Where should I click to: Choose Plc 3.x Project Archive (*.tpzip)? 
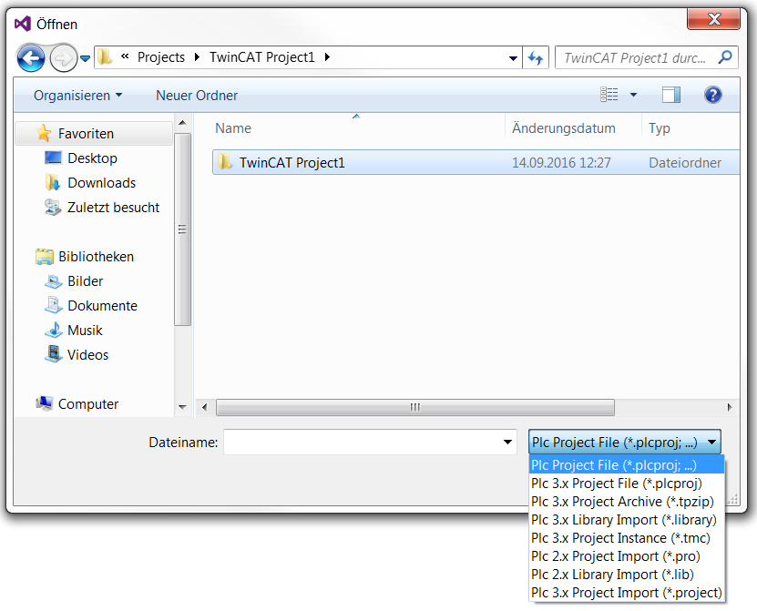point(627,502)
